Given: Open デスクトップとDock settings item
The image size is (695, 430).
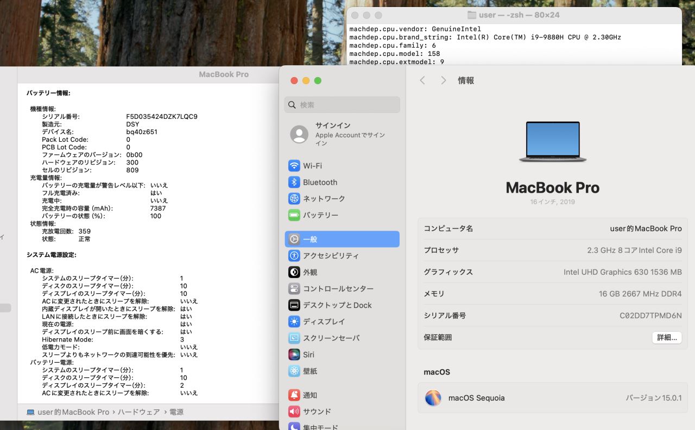Looking at the screenshot, I should (337, 305).
